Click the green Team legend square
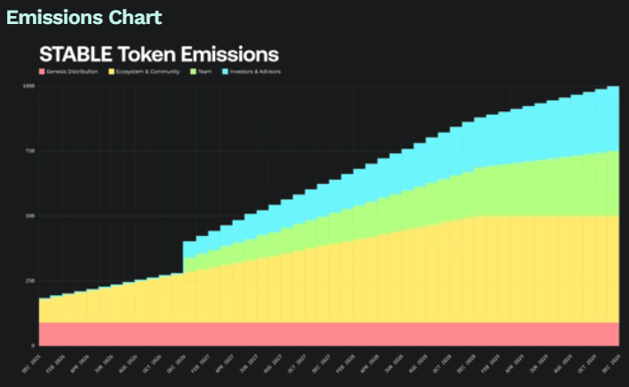This screenshot has height=387, width=629. [x=193, y=71]
